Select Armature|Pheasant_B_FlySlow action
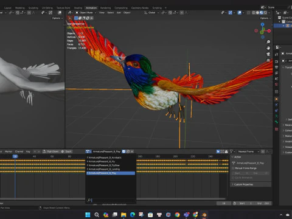The image size is (292, 219). click(x=111, y=165)
